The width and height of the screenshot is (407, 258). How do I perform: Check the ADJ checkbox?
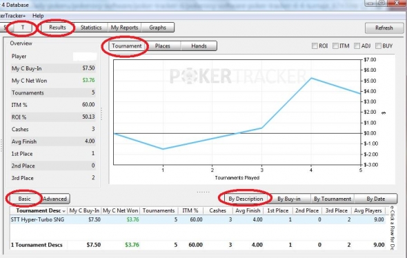[357, 46]
